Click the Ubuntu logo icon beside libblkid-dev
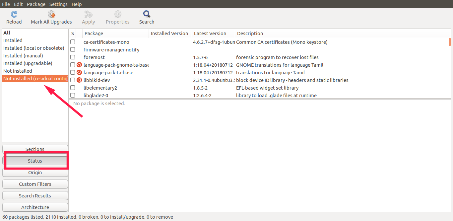The height and width of the screenshot is (221, 453). point(79,80)
